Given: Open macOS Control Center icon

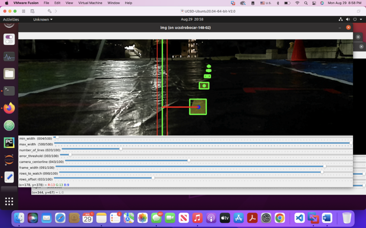Looking at the screenshot, I should point(314,3).
